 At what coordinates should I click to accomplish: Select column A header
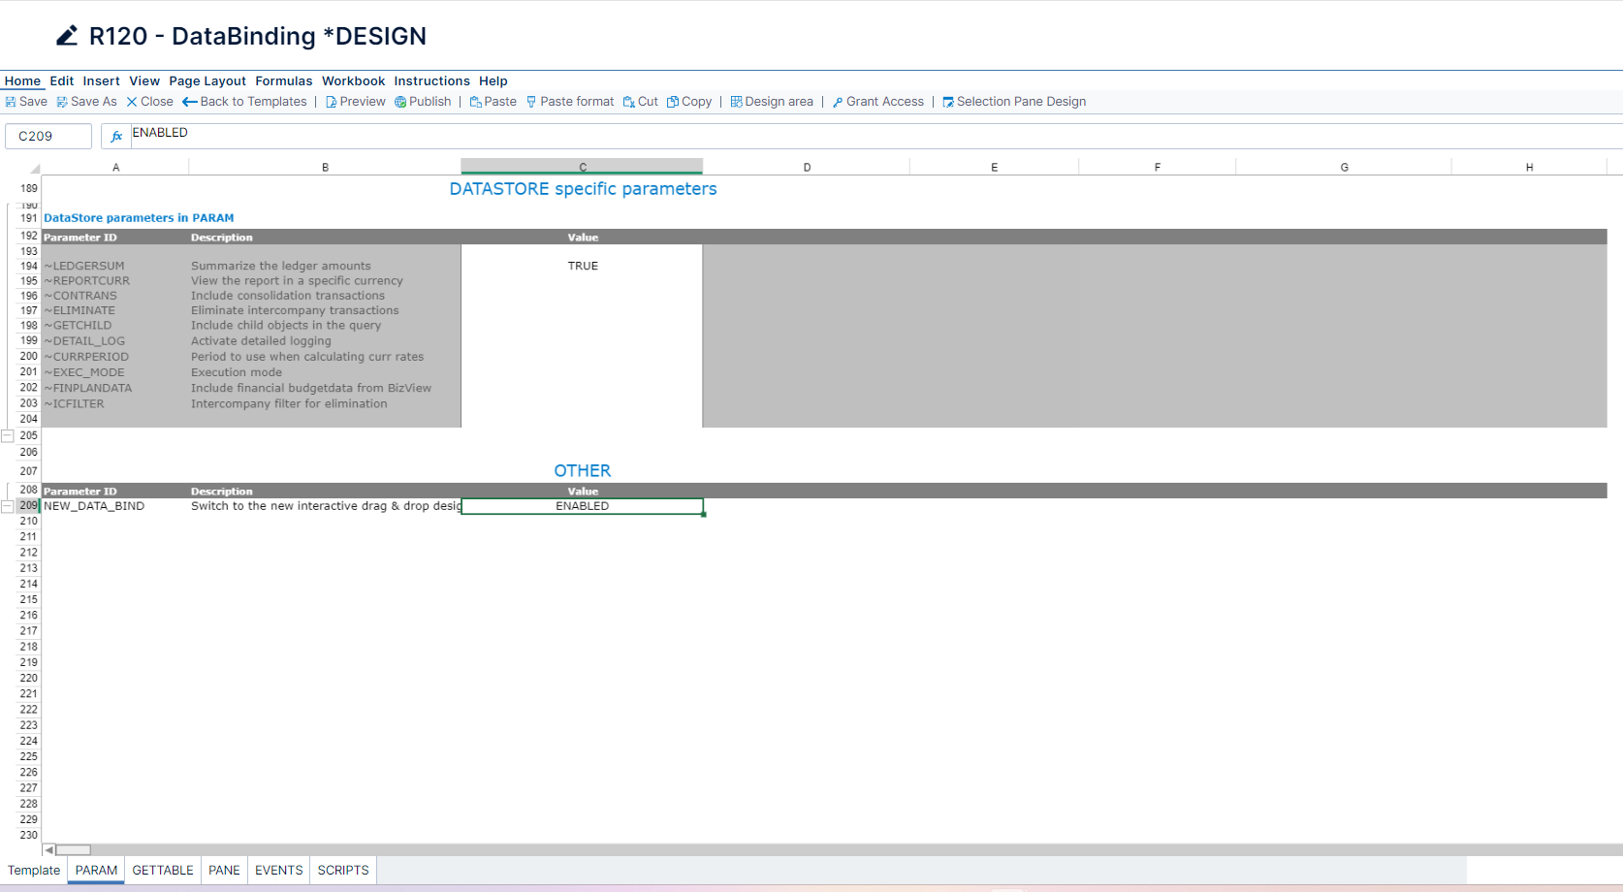tap(115, 168)
